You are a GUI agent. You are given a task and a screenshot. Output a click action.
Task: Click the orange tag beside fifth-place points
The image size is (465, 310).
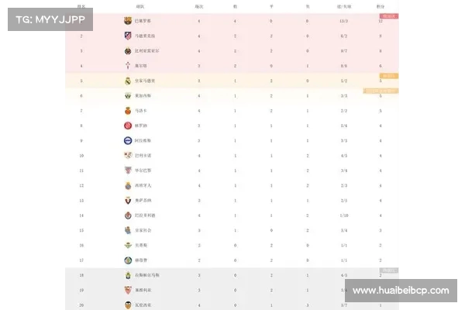click(389, 76)
